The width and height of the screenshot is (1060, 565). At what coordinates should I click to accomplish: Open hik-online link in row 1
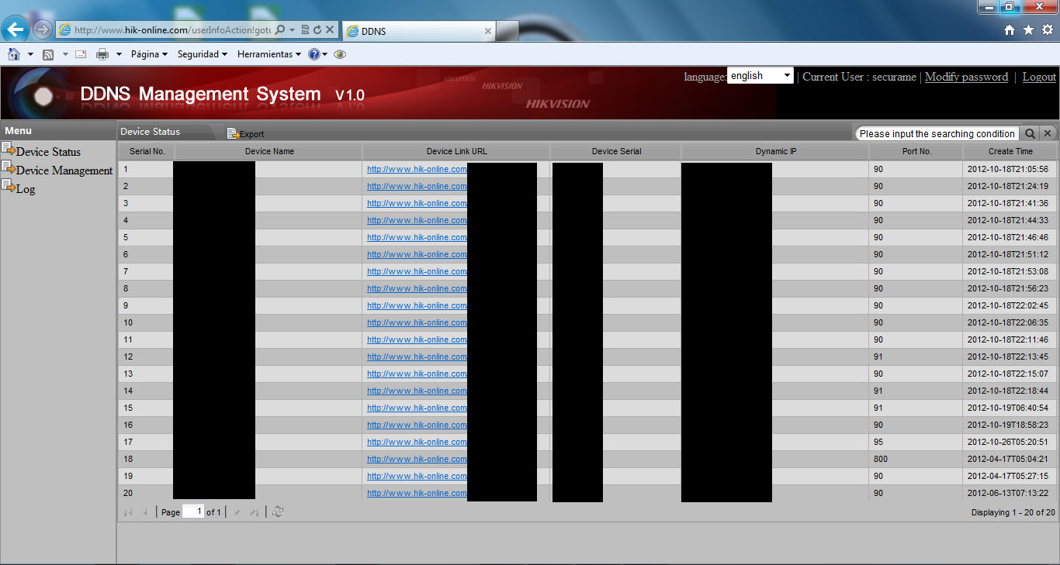[417, 169]
